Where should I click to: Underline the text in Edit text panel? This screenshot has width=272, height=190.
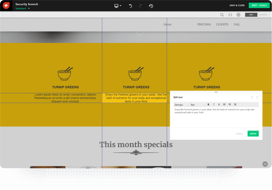[x=219, y=105]
